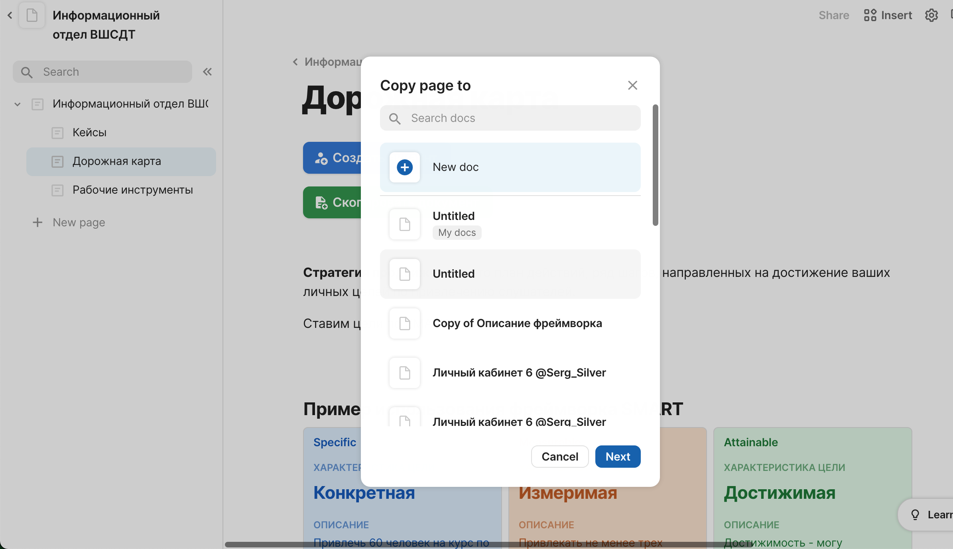Open the Insert menu

(x=888, y=16)
